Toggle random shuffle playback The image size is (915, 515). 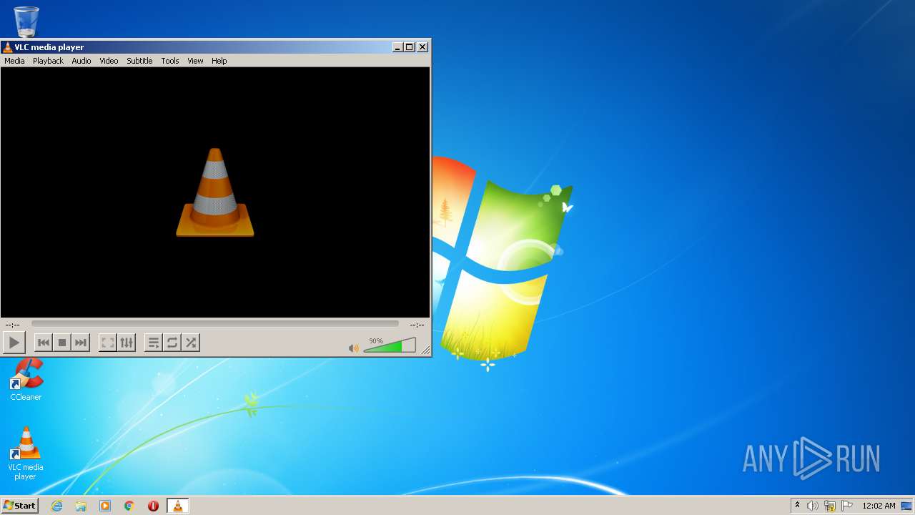click(191, 343)
